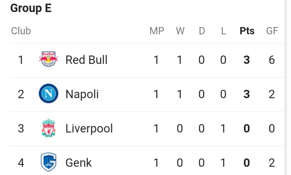
Task: Click the Club column header
Action: pyautogui.click(x=21, y=31)
